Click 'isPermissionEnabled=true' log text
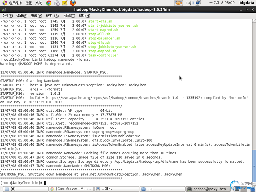 [x=116, y=136]
